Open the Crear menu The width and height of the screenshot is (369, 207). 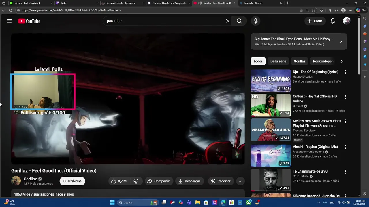pos(315,21)
